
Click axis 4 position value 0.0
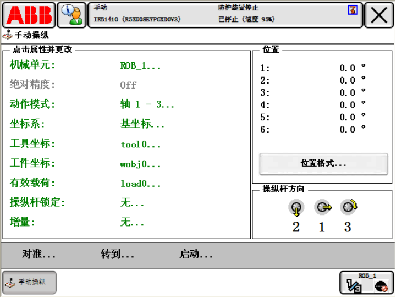347,105
